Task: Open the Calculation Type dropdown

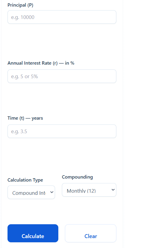Action: (31, 192)
